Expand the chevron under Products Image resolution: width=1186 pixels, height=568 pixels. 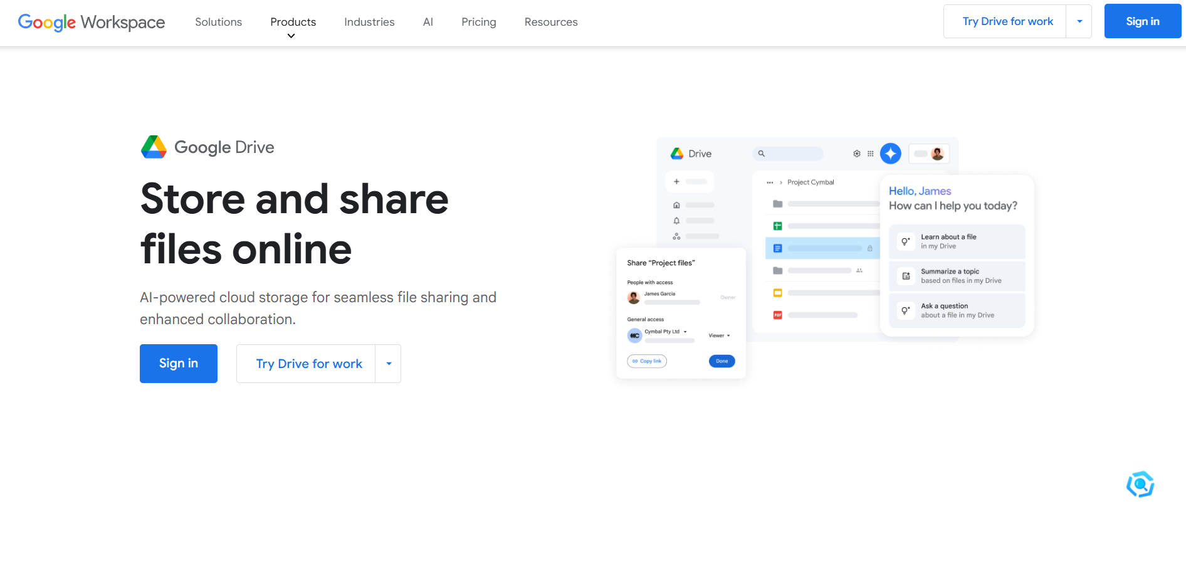coord(291,36)
